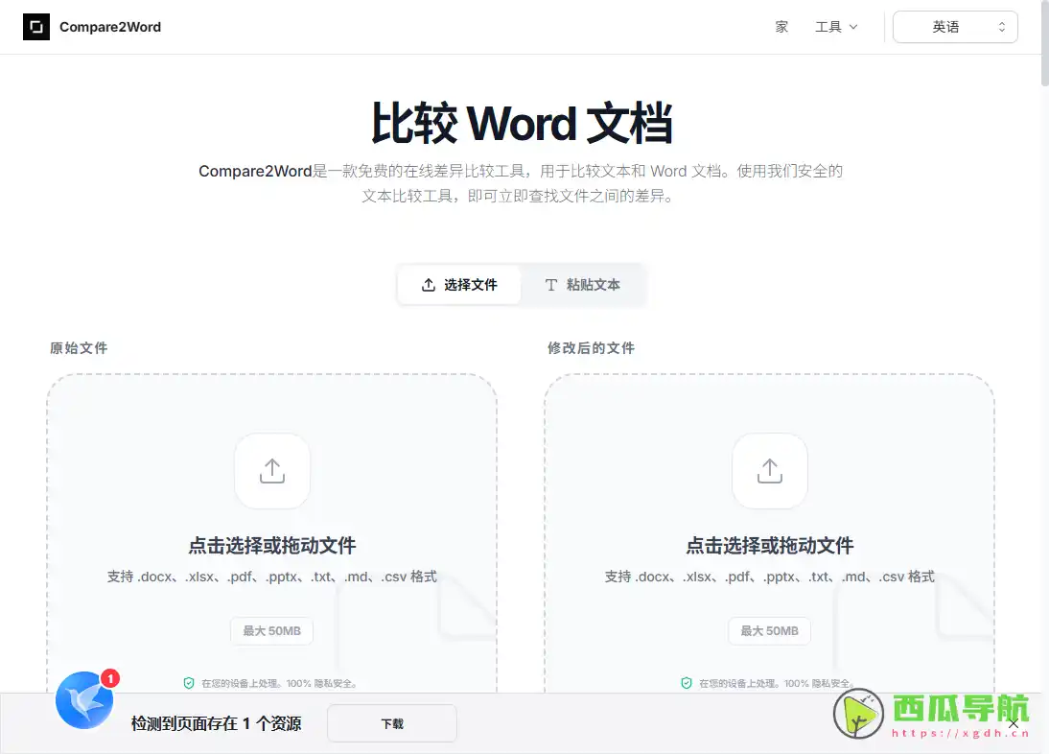Switch to the 选择文件 tab
The height and width of the screenshot is (754, 1049).
click(x=459, y=284)
